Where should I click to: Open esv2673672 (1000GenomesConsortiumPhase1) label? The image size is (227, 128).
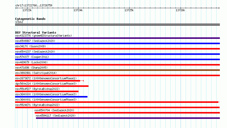tap(46, 78)
